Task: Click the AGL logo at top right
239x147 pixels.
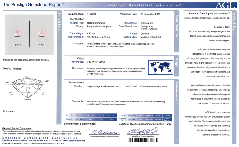Action: click(226, 5)
